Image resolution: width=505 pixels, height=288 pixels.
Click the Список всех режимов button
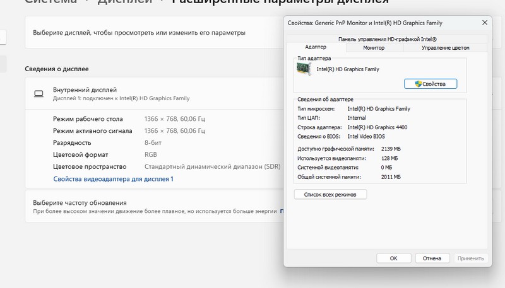click(330, 195)
